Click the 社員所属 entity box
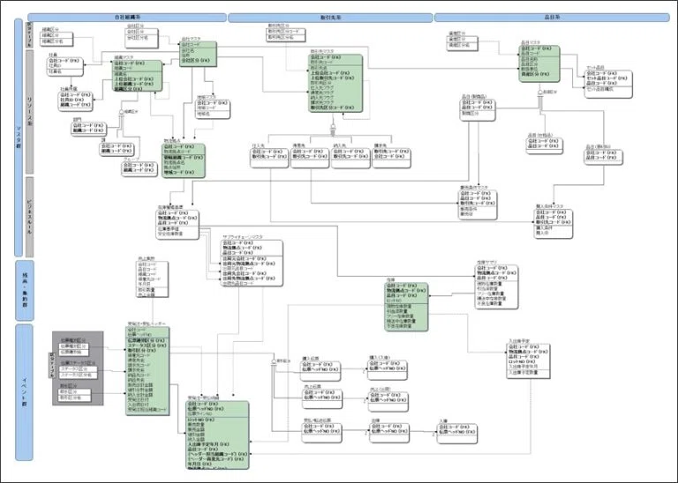This screenshot has width=678, height=483. [76, 101]
